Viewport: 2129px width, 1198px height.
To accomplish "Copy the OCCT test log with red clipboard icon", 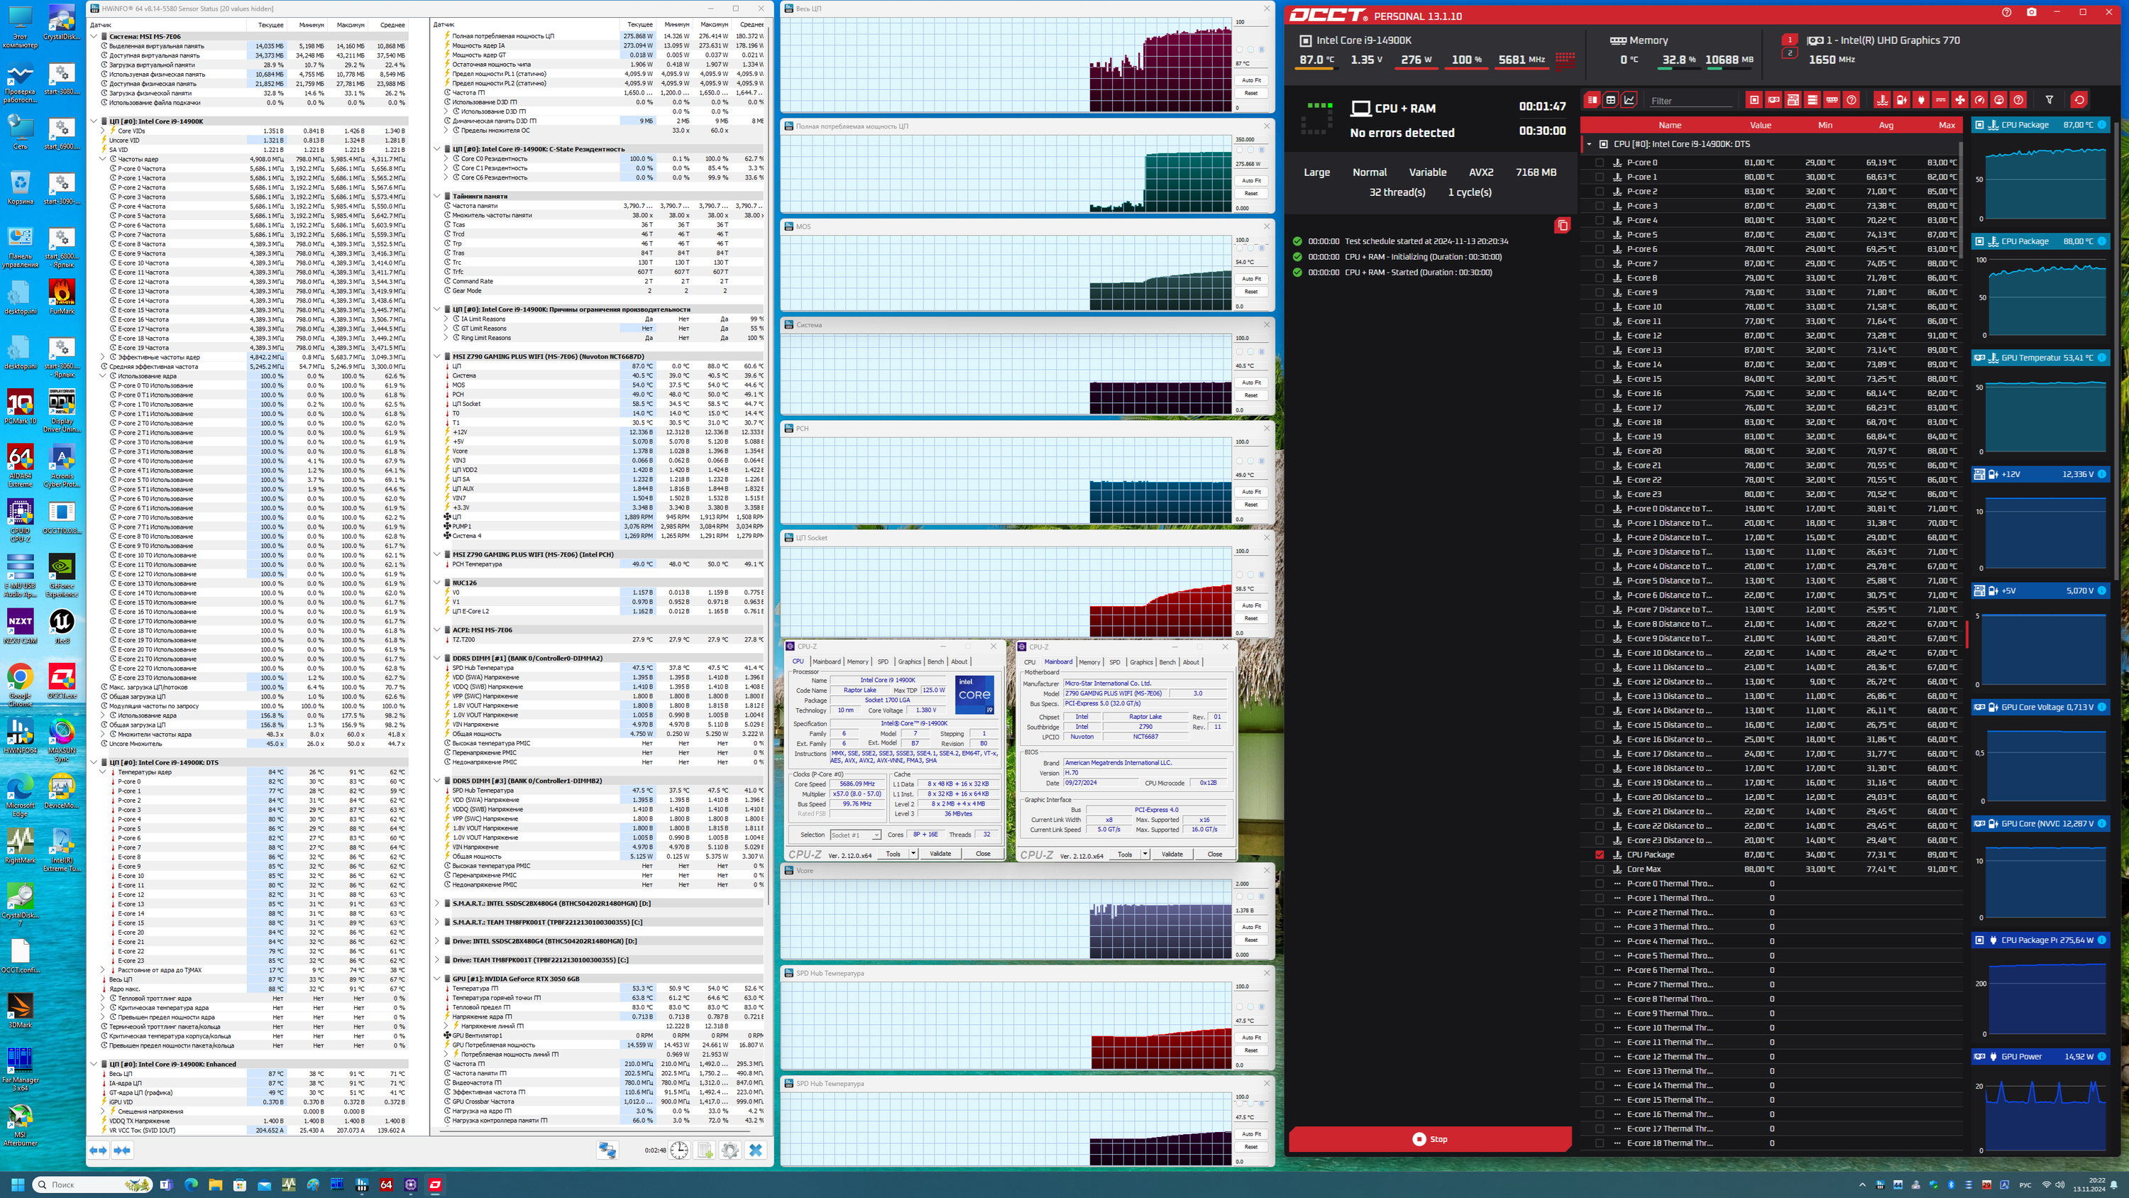I will (x=1562, y=226).
